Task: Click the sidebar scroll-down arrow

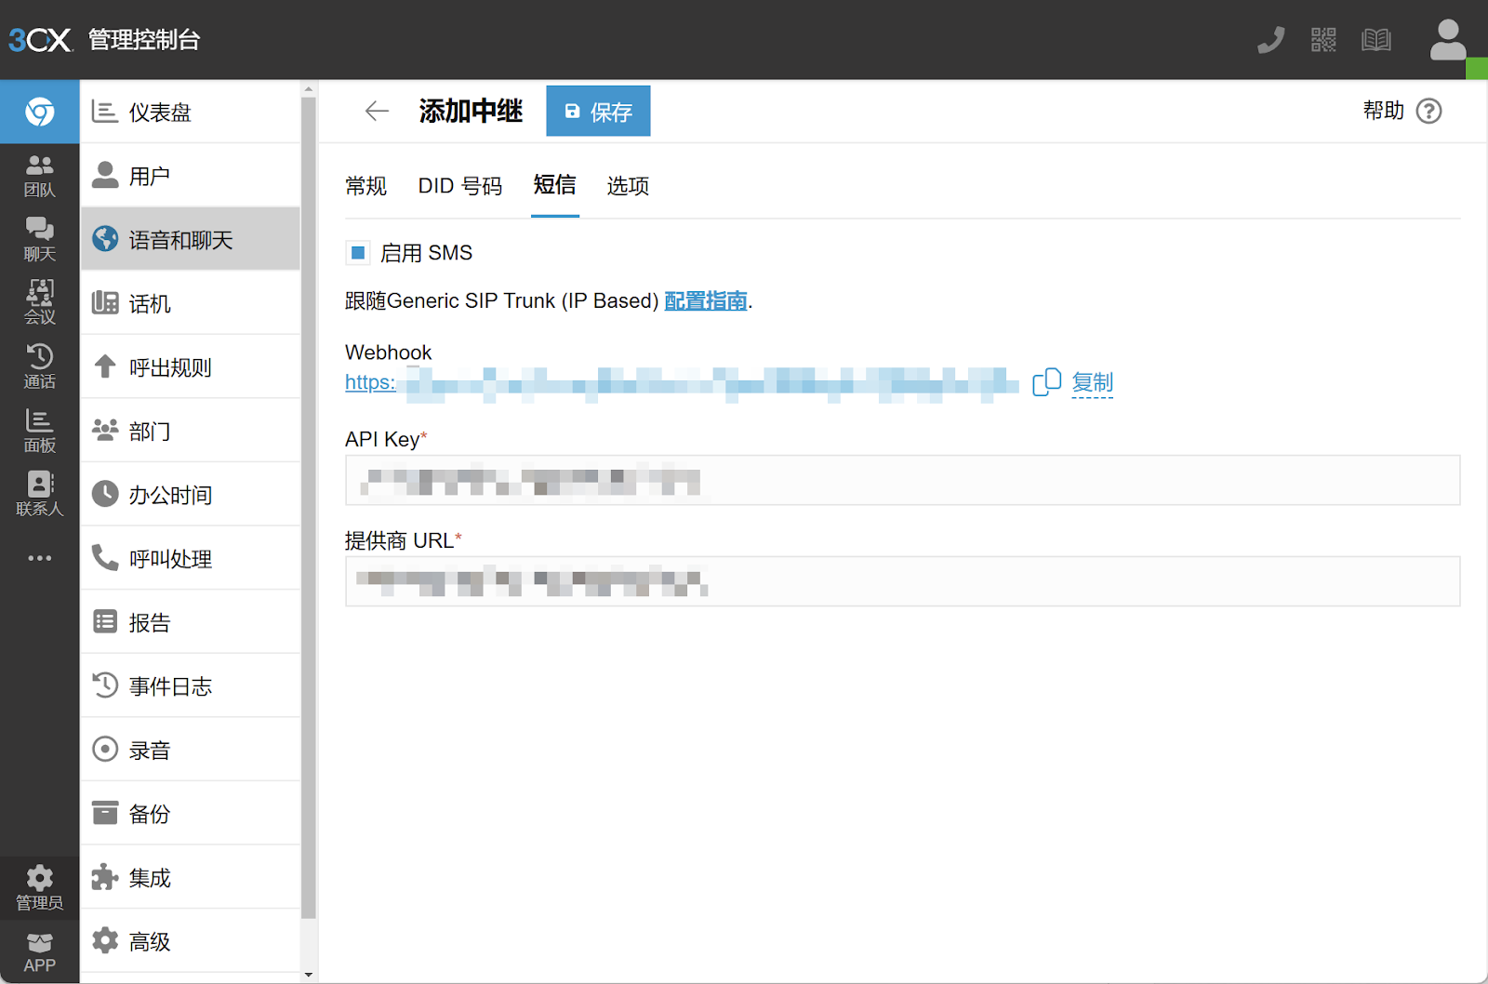Action: coord(309,975)
